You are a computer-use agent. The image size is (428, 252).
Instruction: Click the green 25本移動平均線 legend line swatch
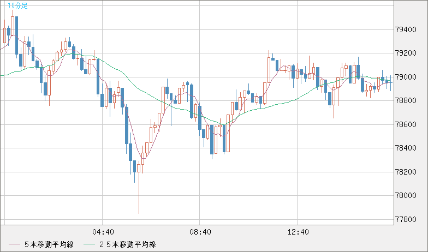point(88,244)
